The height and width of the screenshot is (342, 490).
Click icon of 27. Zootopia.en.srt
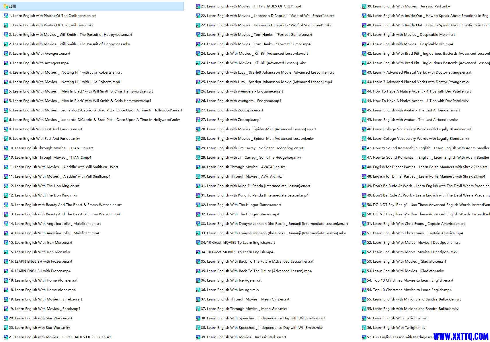pos(198,110)
